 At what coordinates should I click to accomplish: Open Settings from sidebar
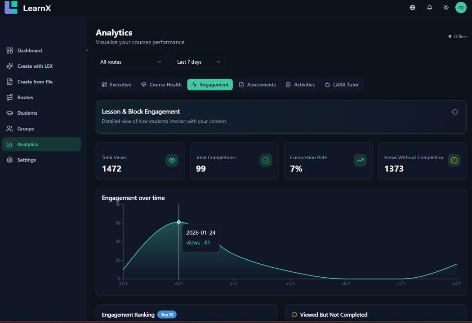[41, 160]
